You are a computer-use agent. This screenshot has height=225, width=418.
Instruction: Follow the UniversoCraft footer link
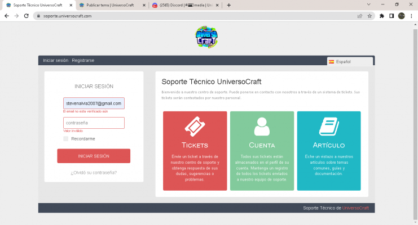(355, 208)
